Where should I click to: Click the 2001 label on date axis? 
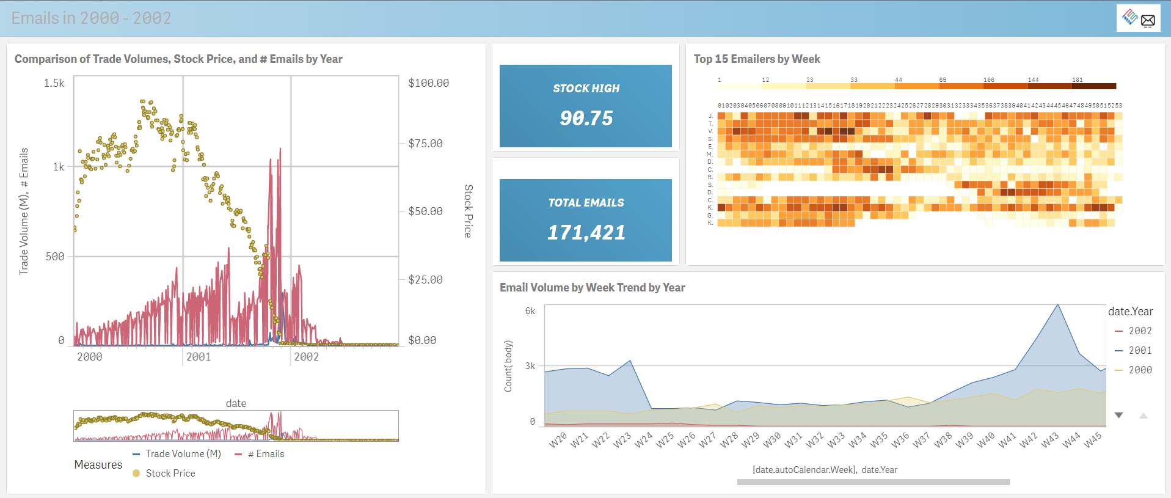pos(199,357)
